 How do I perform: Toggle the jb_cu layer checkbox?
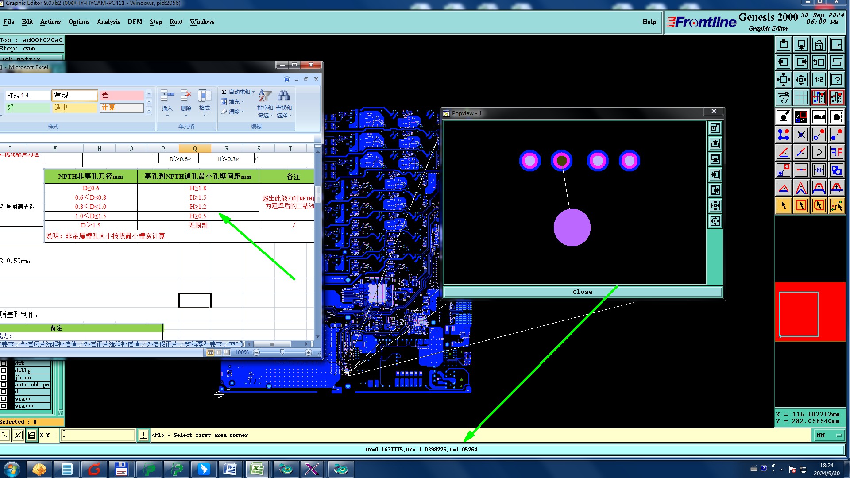[4, 378]
